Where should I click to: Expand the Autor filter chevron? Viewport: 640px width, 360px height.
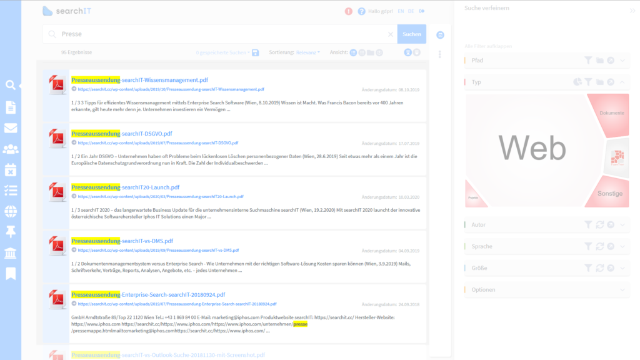click(622, 224)
